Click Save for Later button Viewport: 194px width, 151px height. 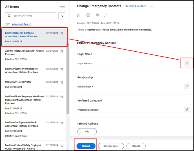tap(111, 146)
